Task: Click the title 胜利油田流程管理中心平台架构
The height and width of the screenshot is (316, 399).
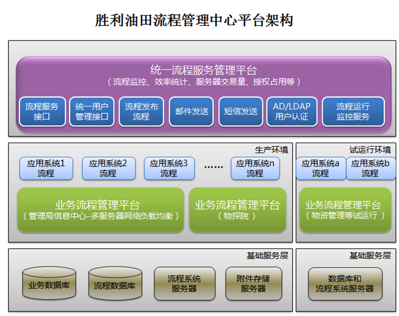Action: 194,20
